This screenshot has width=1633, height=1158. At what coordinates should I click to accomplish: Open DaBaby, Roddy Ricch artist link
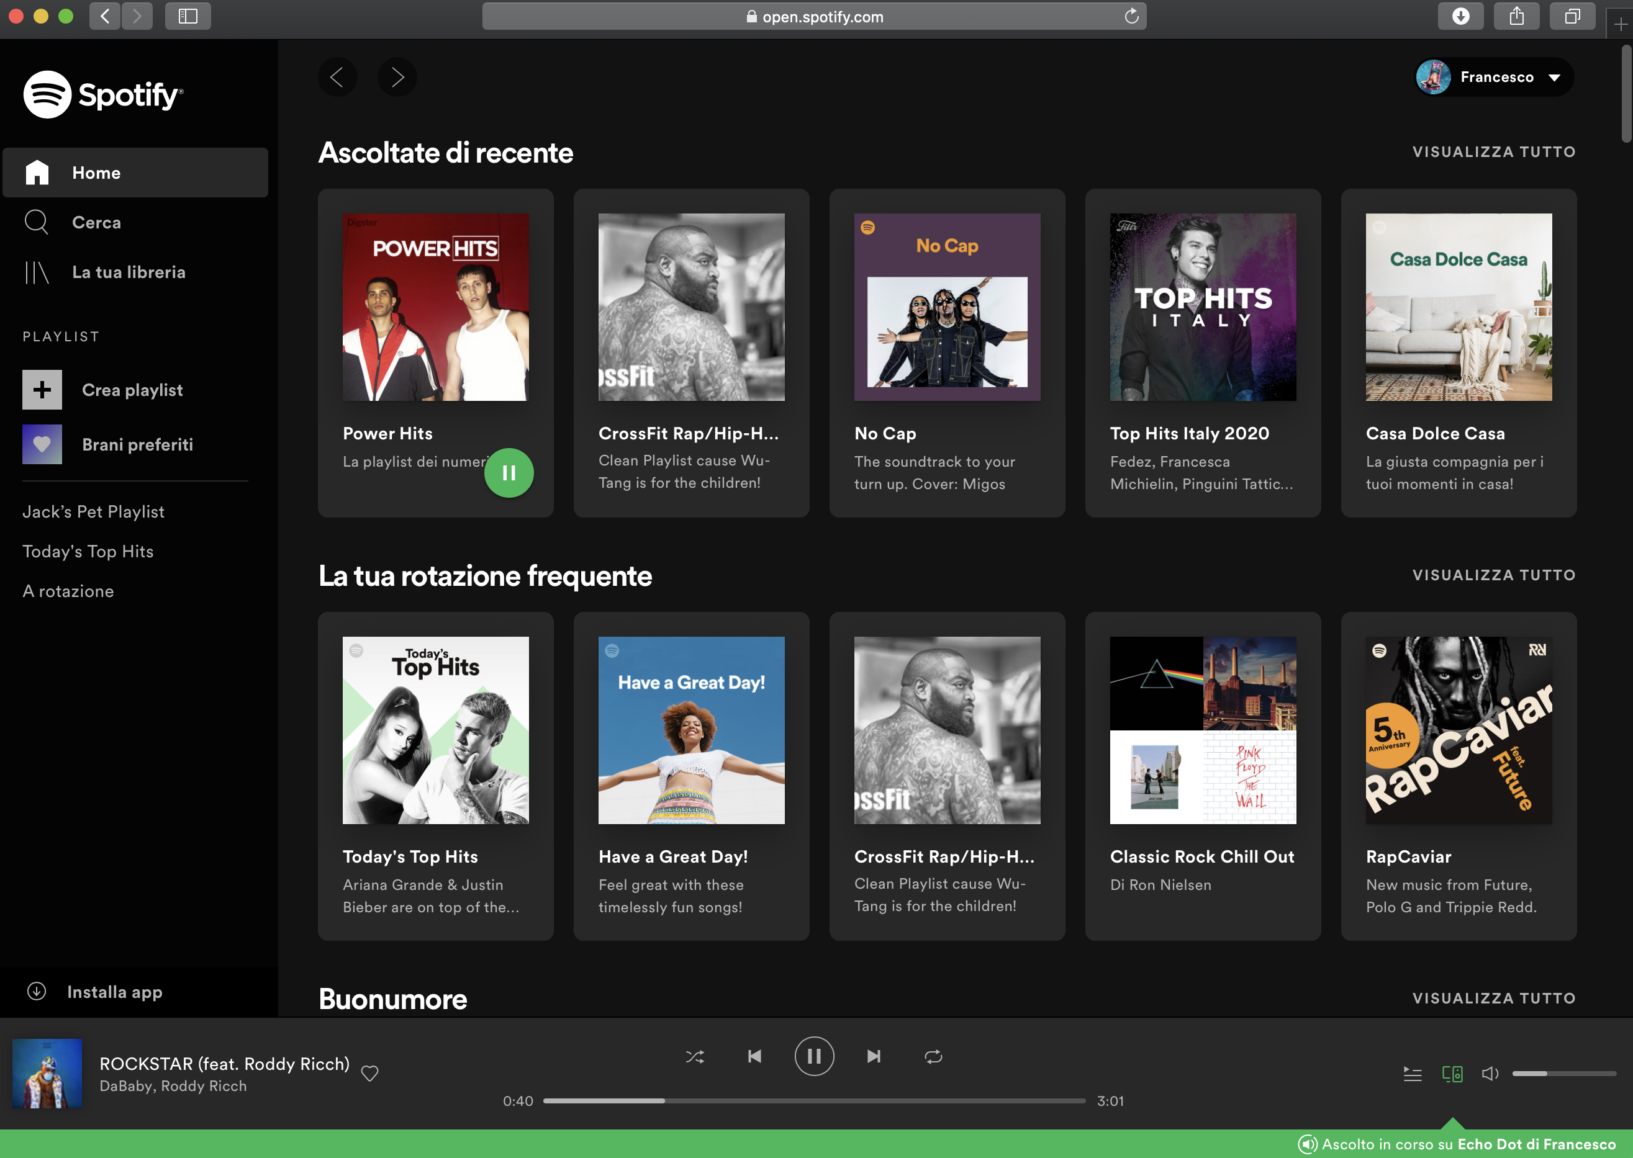173,1087
